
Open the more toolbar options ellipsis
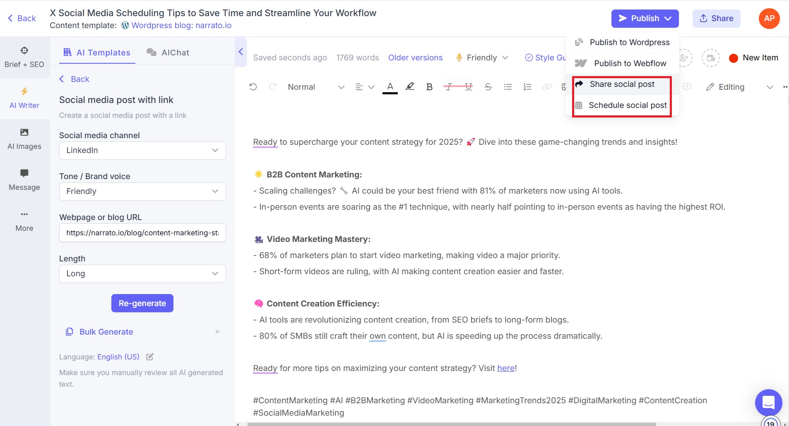(785, 87)
